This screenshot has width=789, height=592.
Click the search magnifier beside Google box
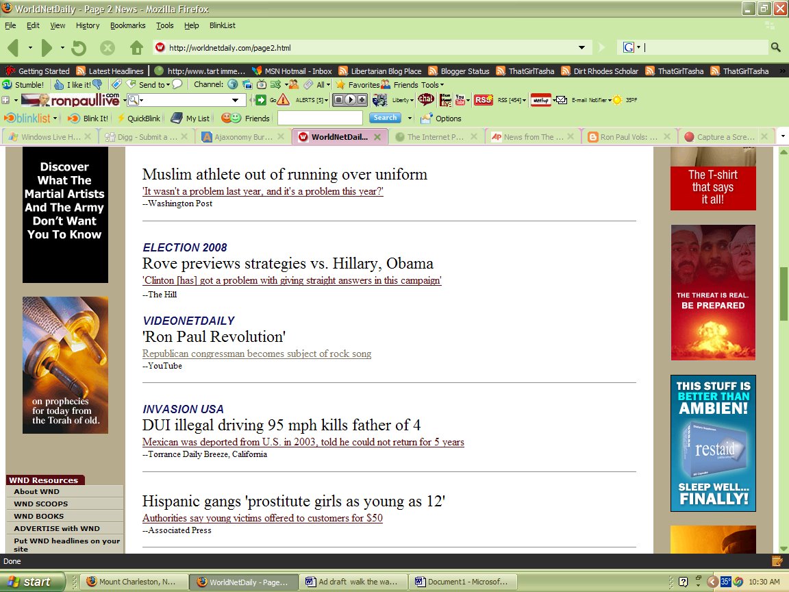click(x=775, y=47)
